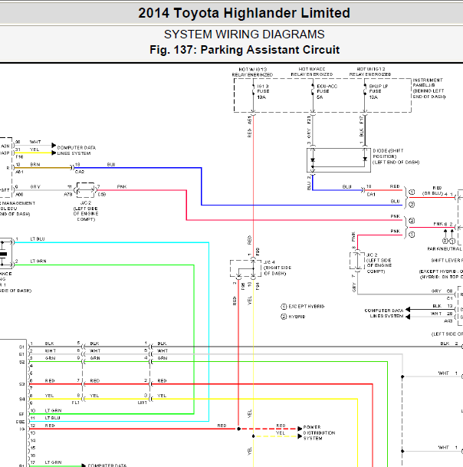Click the CA1 connector label

click(371, 195)
